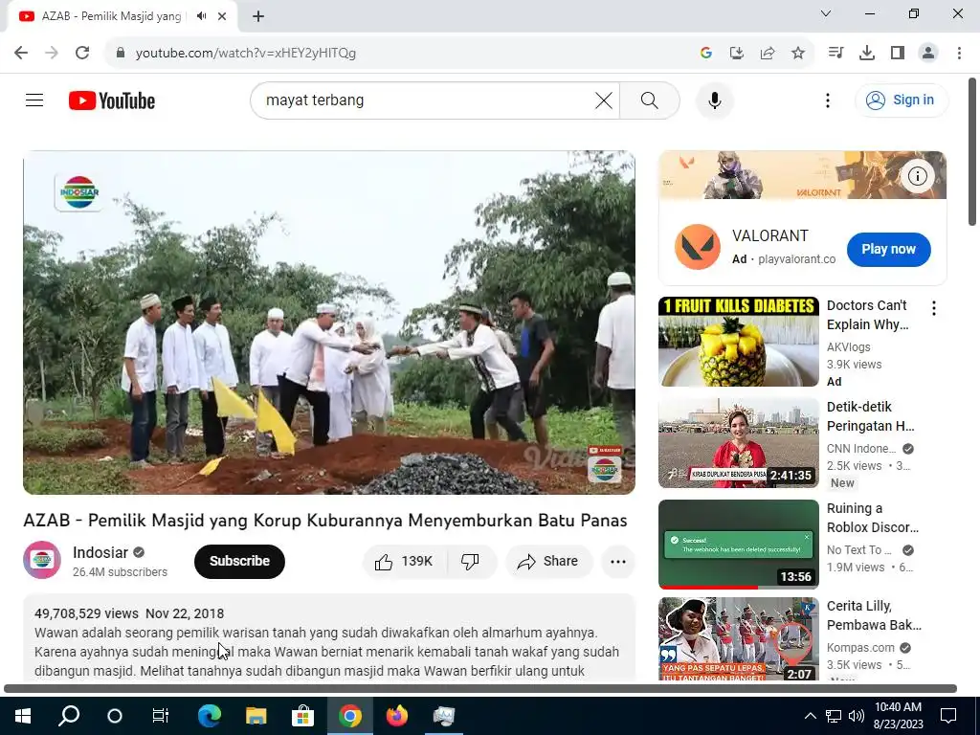
Task: Open the VALORANT ad logo
Action: click(697, 247)
